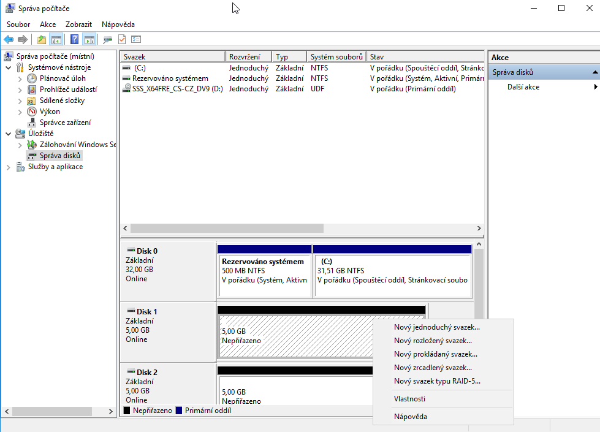Expand the Plánovač úloh tree node
Viewport: 600px width, 432px height.
coord(20,78)
